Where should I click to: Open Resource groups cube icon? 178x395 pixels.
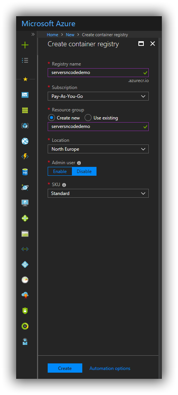pos(25,126)
